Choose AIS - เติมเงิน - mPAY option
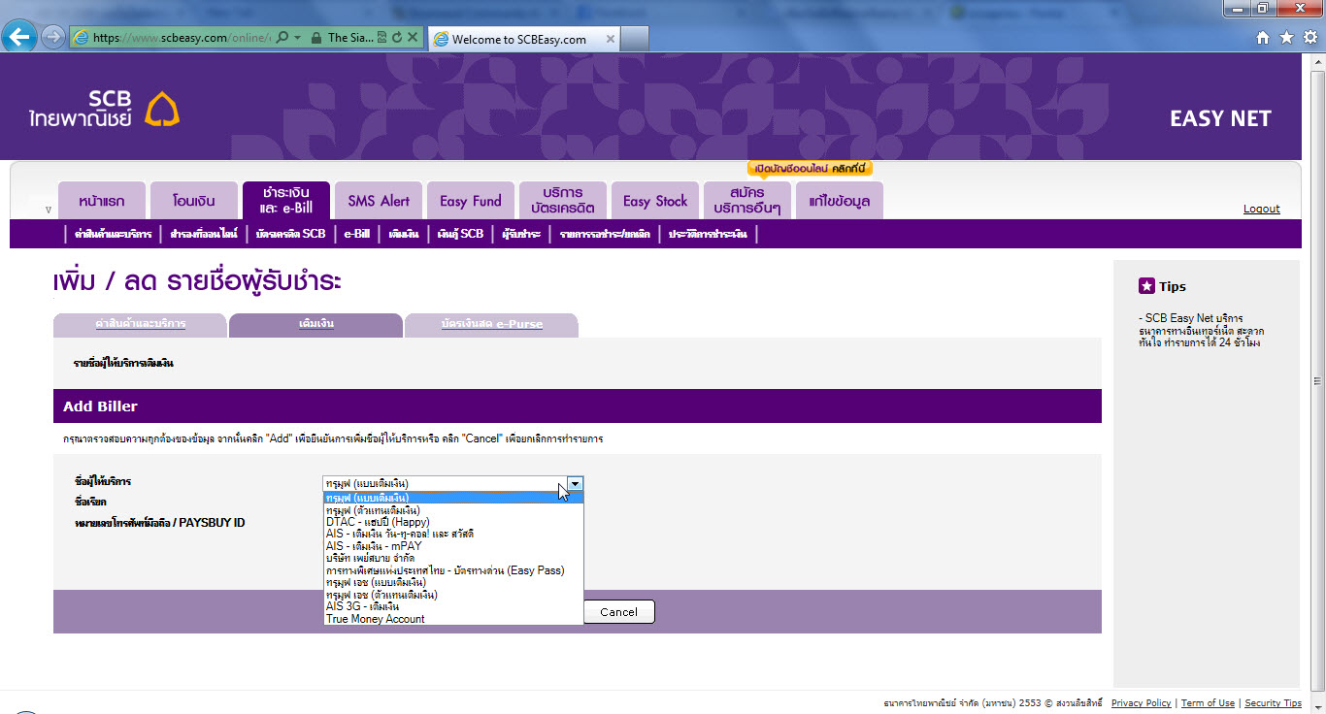 (453, 546)
